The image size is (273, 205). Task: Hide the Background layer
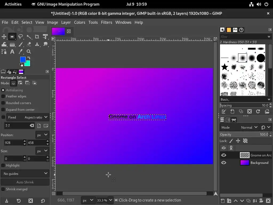224,163
